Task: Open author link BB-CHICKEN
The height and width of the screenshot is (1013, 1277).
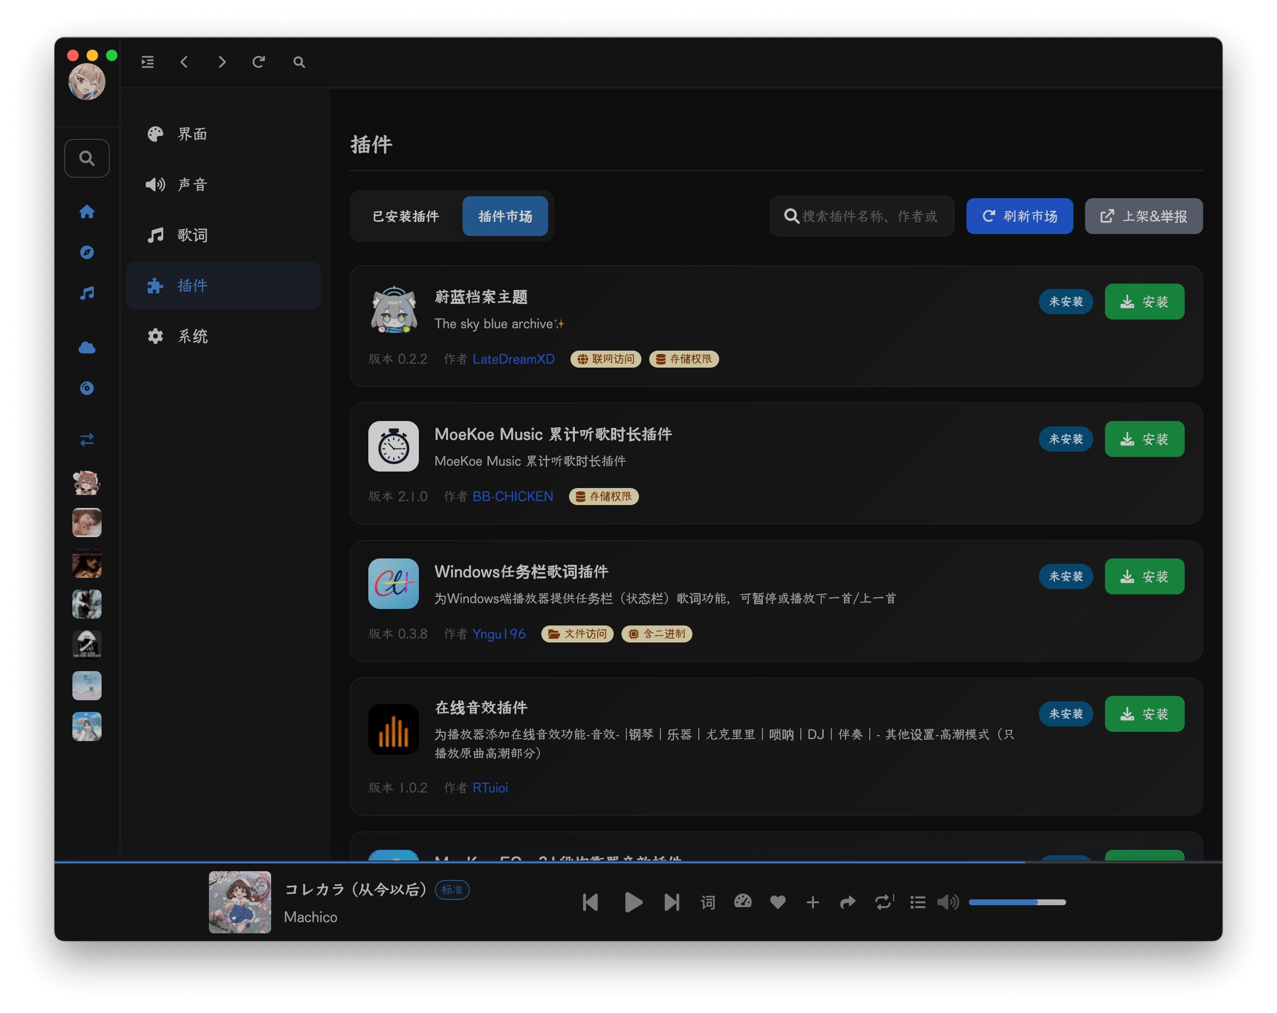Action: 512,496
